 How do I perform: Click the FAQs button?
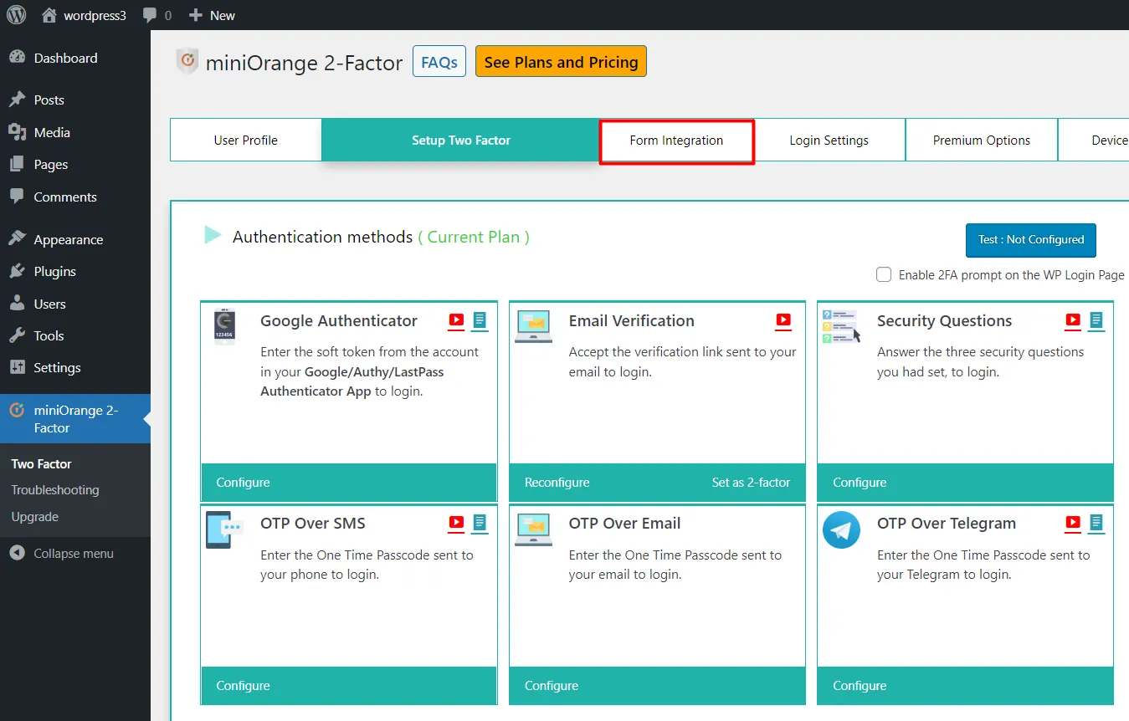click(439, 62)
